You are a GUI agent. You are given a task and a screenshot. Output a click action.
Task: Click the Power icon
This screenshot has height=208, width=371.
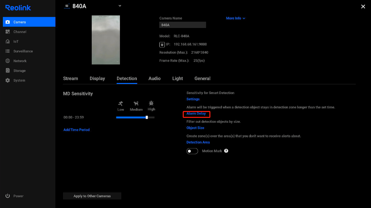(7, 196)
